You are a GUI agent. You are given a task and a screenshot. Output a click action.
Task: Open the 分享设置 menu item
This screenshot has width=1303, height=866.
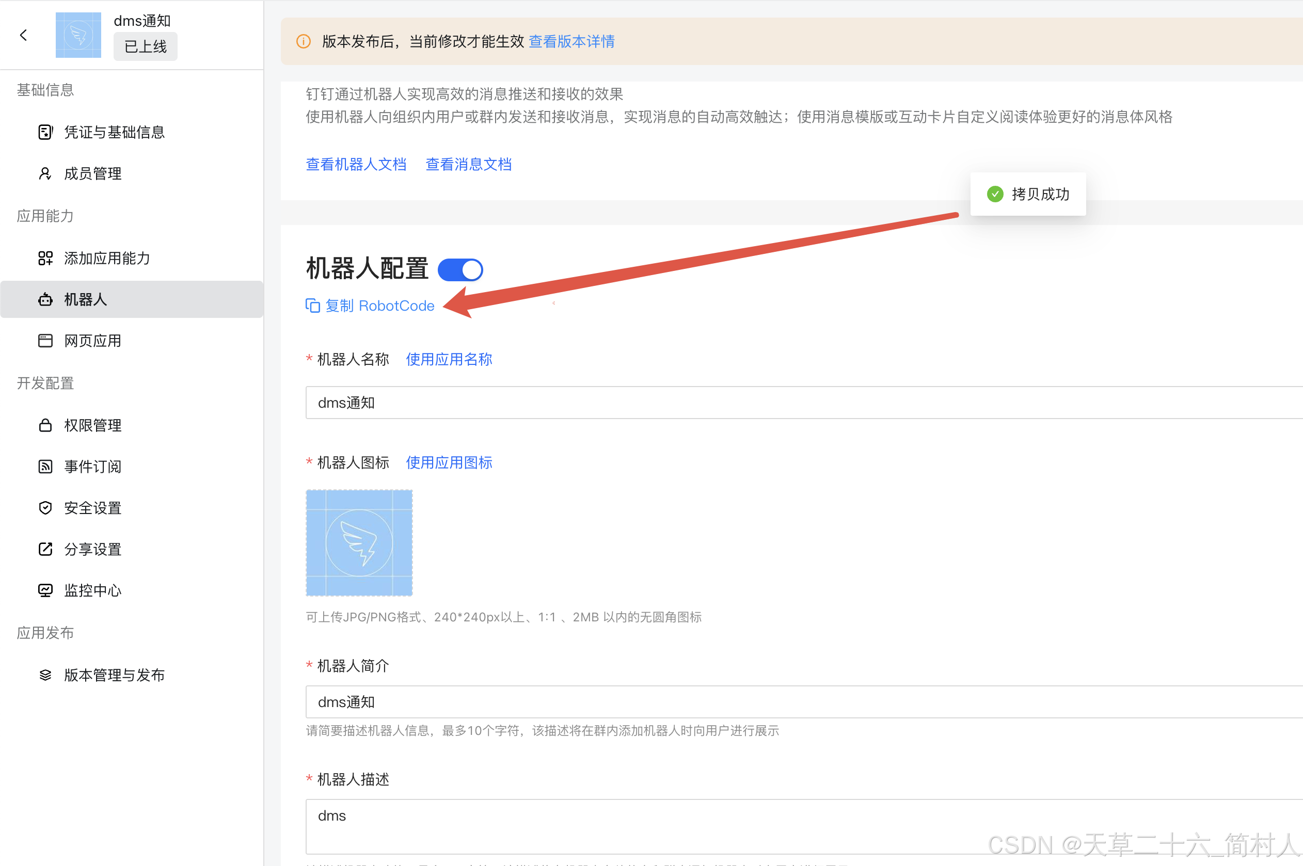92,549
